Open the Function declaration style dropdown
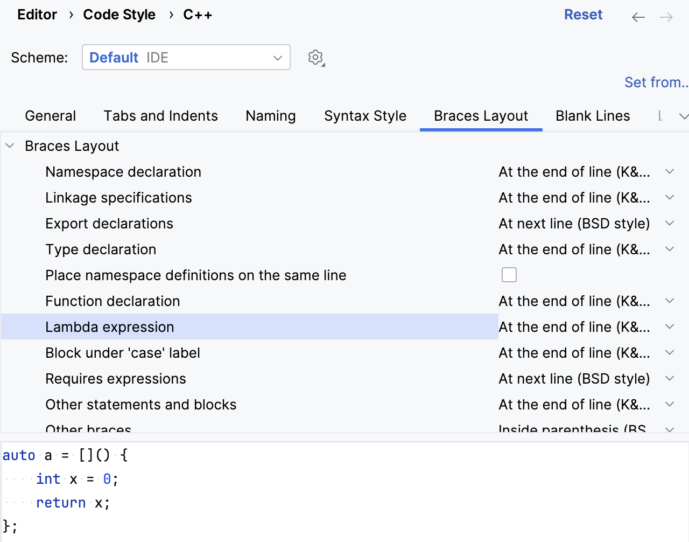This screenshot has width=689, height=542. [x=669, y=301]
